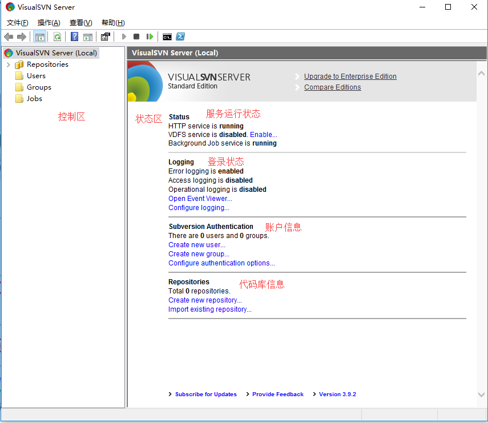Open the 帮助(H) menu
Image resolution: width=488 pixels, height=423 pixels.
pyautogui.click(x=113, y=23)
